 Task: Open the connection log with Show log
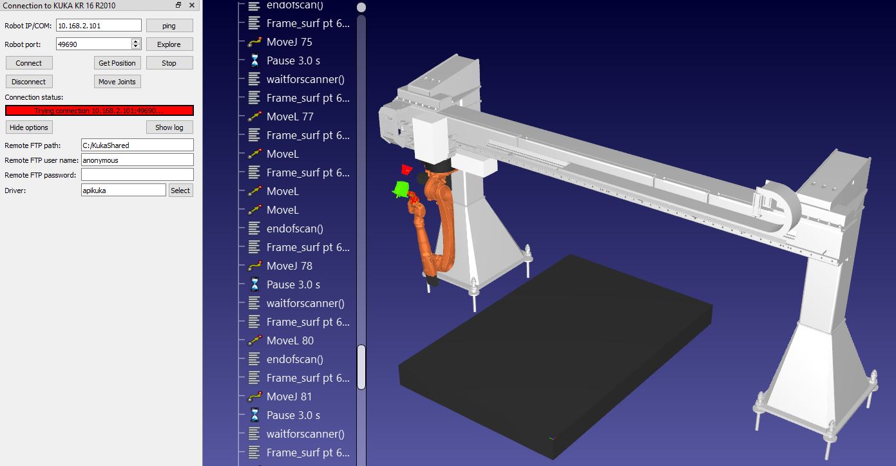coord(169,127)
